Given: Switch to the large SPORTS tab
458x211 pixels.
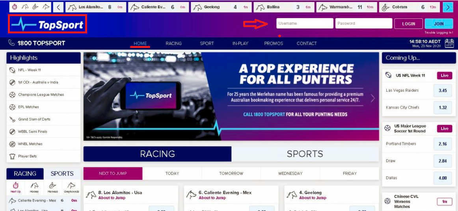Looking at the screenshot, I should pyautogui.click(x=305, y=154).
